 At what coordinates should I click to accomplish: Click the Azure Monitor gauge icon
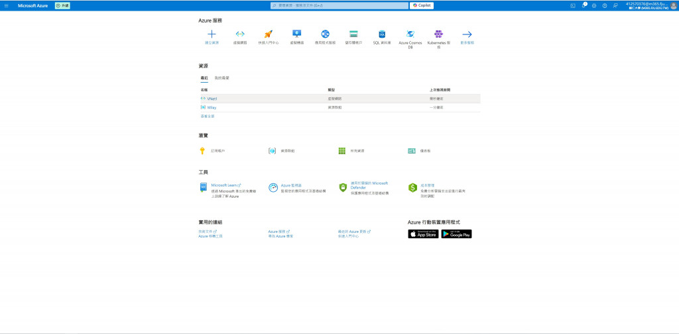273,188
